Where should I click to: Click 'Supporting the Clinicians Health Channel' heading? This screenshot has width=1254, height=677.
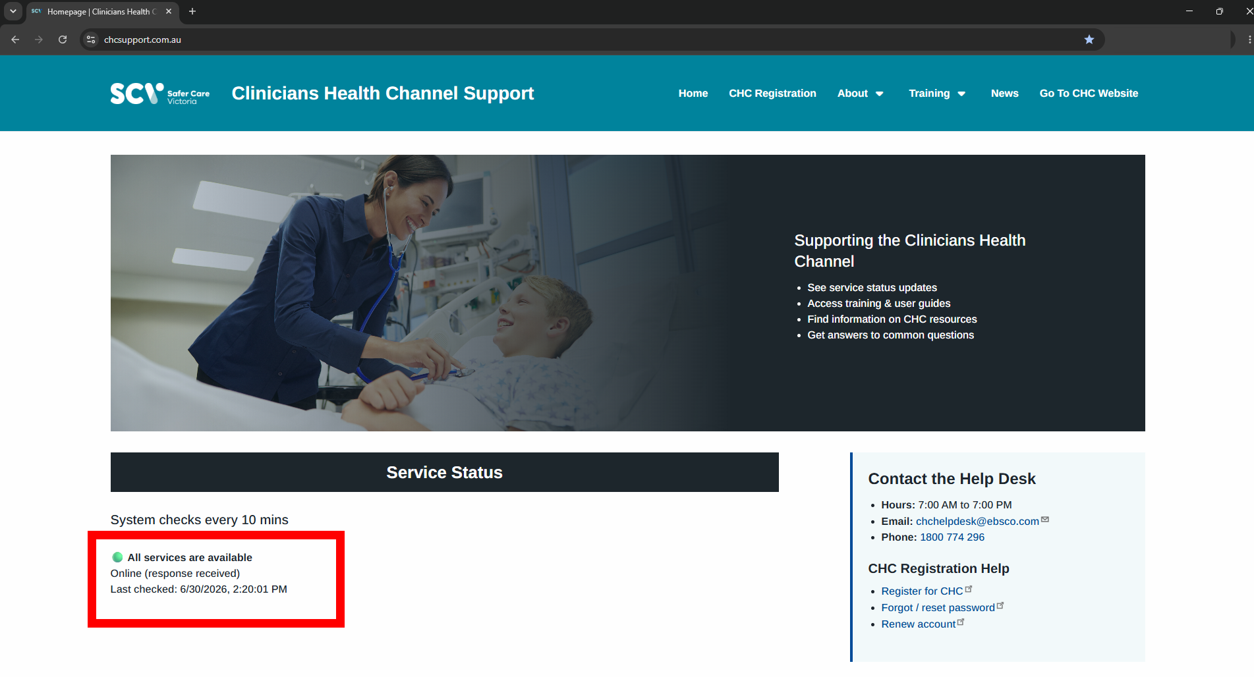(910, 251)
